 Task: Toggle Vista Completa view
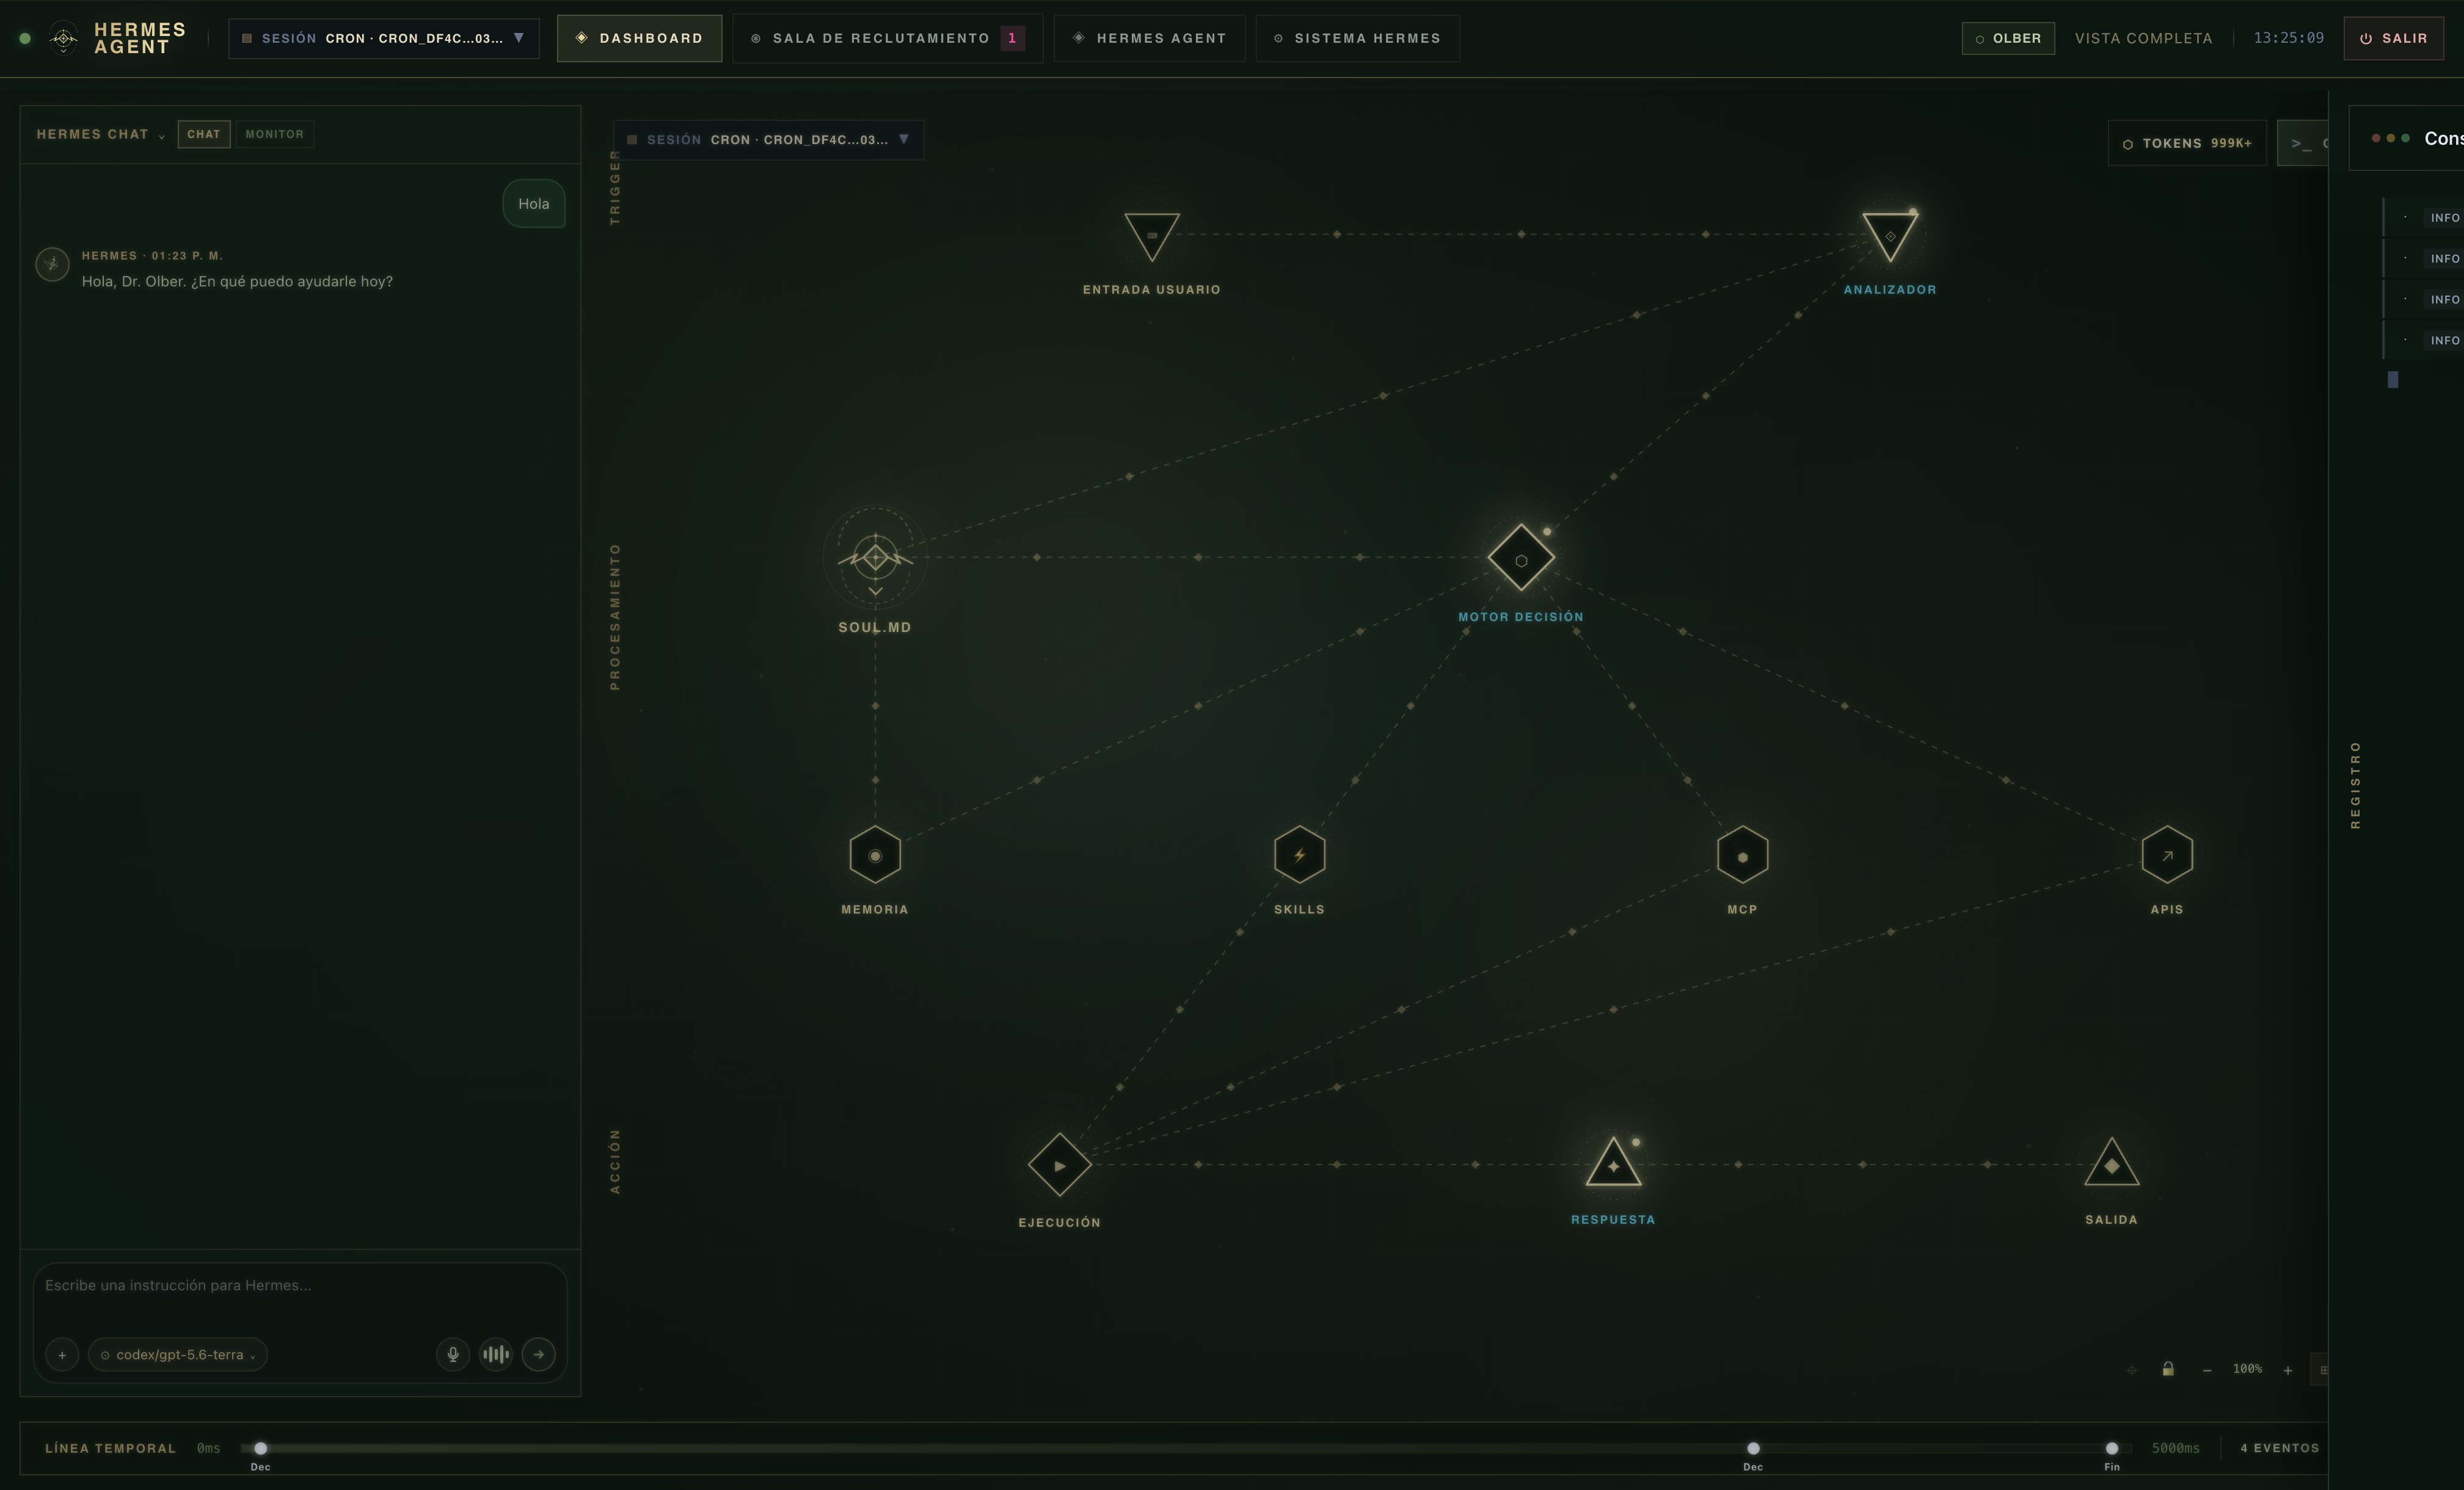tap(2143, 38)
